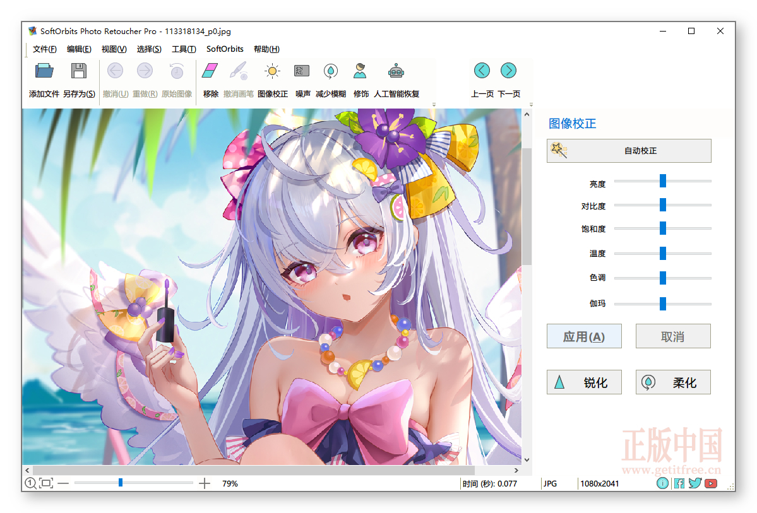The height and width of the screenshot is (513, 757).
Task: Click the Save As (另存为) floppy icon
Action: click(x=79, y=71)
